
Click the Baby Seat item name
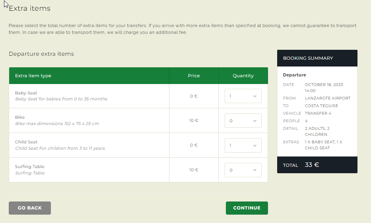click(26, 93)
